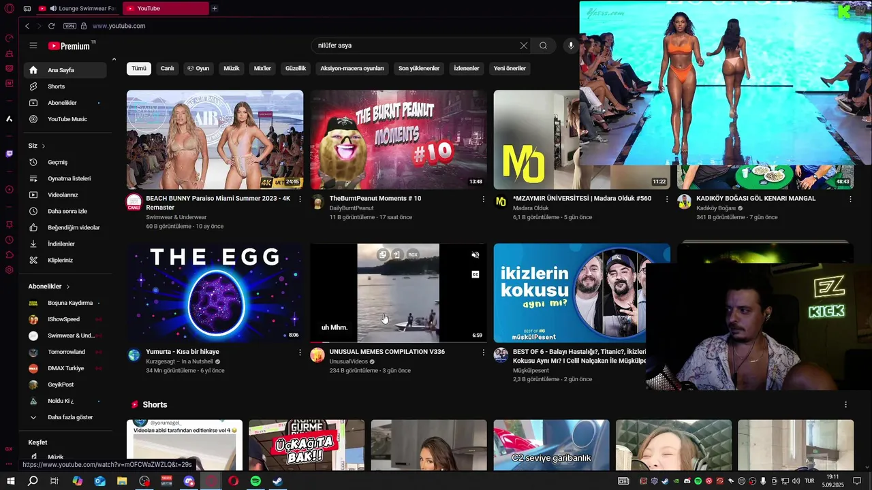Open Shorts shelf three-dot menu
Viewport: 872px width, 490px height.
tap(845, 404)
